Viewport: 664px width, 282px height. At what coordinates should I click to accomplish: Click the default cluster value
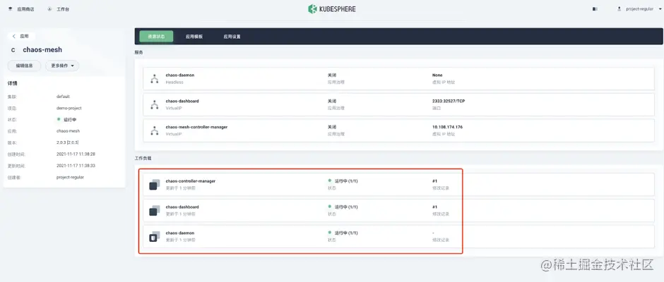coord(63,97)
